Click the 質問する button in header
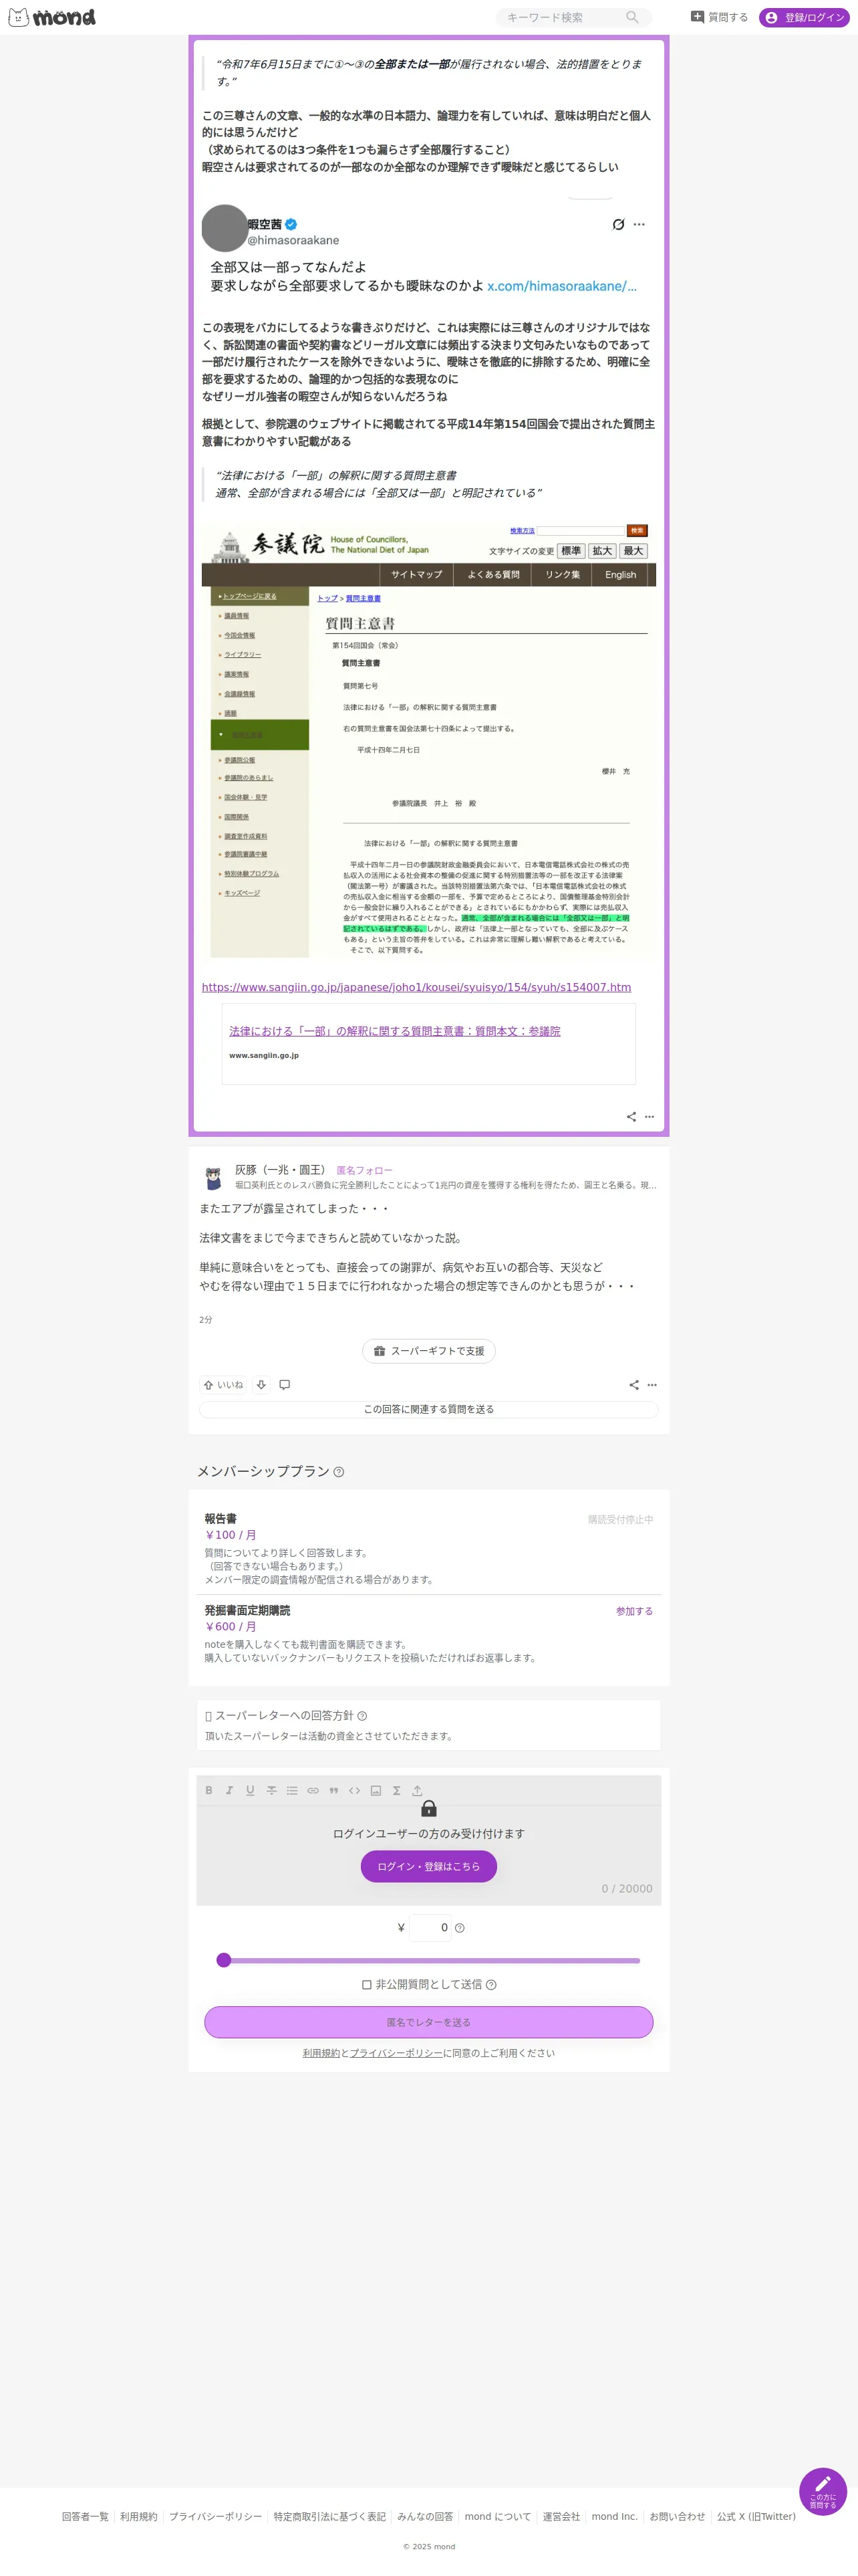Viewport: 858px width, 2576px height. [x=719, y=17]
